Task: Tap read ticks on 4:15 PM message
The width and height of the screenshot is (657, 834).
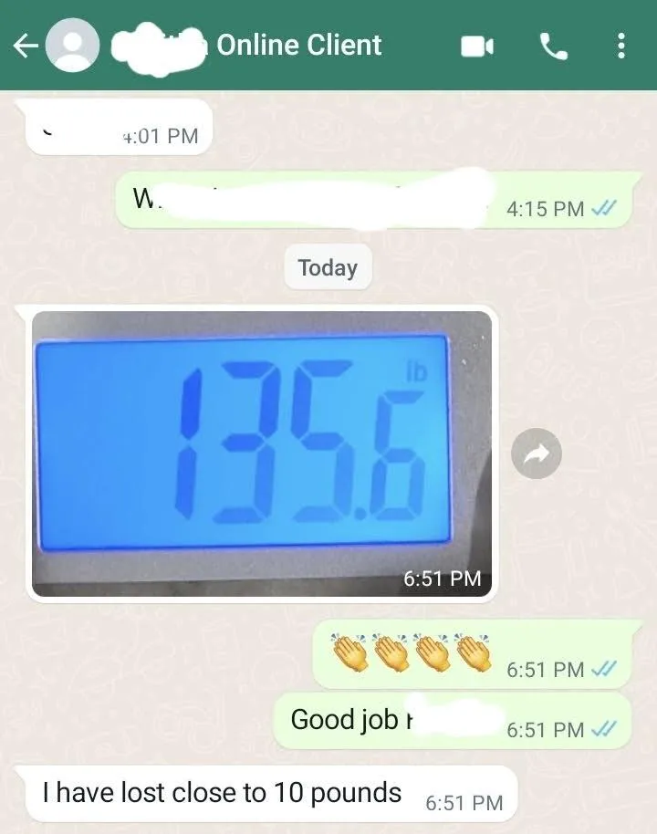Action: point(604,208)
